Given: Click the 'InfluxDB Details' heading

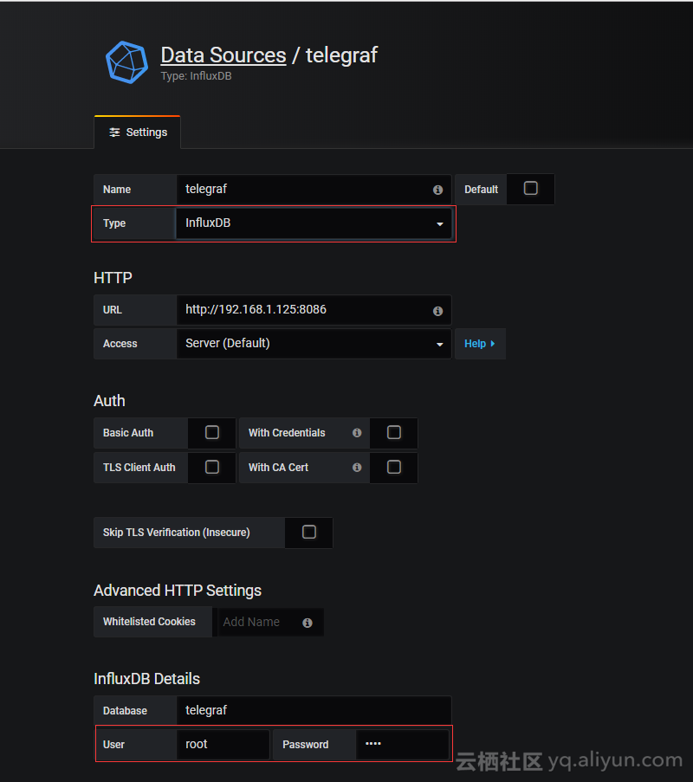Looking at the screenshot, I should pyautogui.click(x=146, y=679).
